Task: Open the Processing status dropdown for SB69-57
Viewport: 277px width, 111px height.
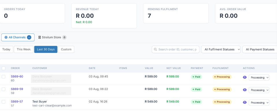Action: [x=259, y=103]
